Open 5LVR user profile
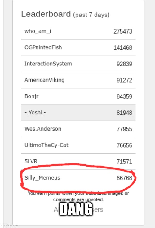This screenshot has width=155, height=228. click(x=31, y=161)
